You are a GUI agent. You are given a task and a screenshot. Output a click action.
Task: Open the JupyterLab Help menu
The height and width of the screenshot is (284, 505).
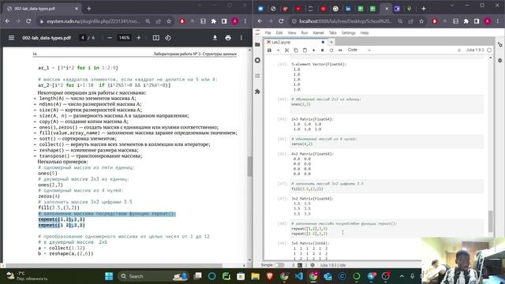(365, 33)
